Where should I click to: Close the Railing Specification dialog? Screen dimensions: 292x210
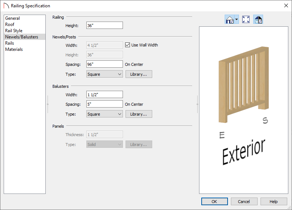(x=286, y=5)
